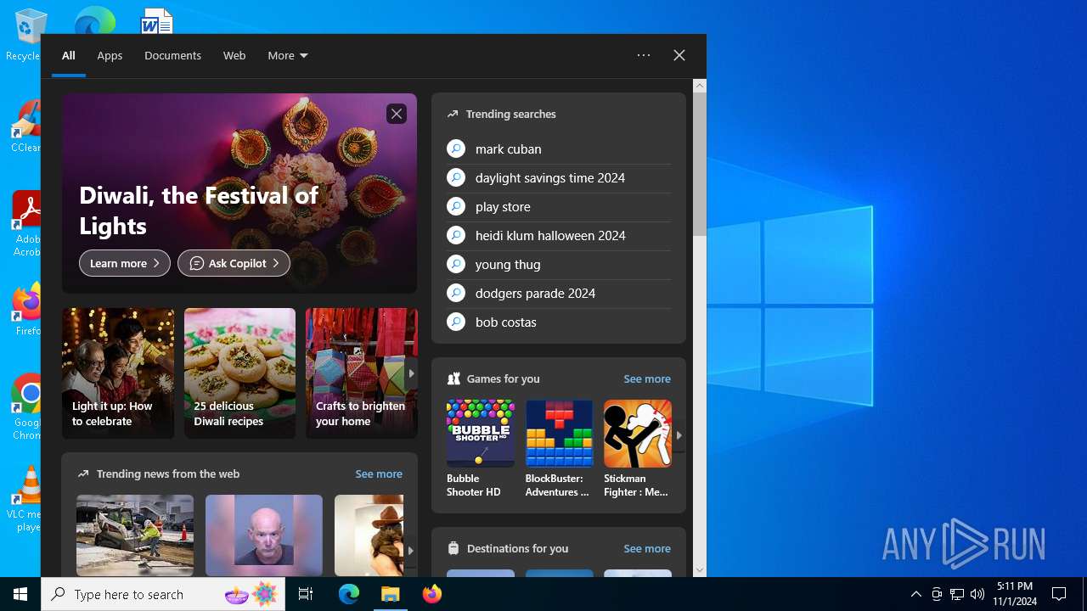Launch Firefox from the taskbar
The height and width of the screenshot is (611, 1087).
[x=432, y=594]
